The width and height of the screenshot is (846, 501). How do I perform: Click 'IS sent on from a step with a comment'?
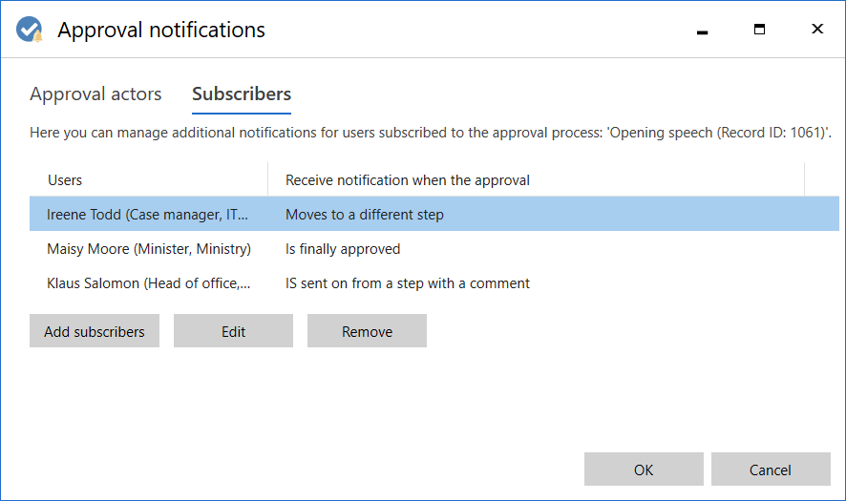pyautogui.click(x=408, y=283)
